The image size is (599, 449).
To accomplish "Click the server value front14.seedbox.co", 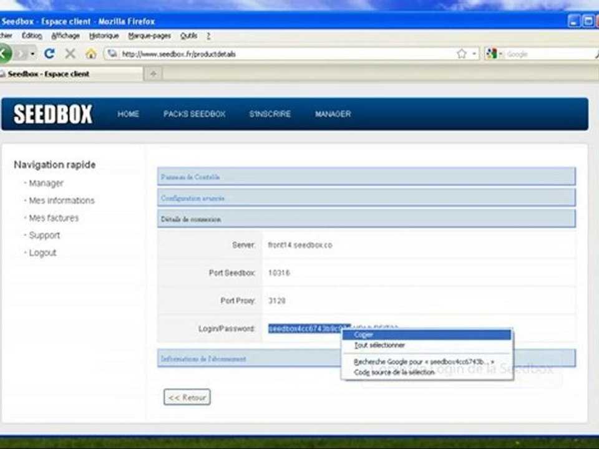I will (x=300, y=245).
